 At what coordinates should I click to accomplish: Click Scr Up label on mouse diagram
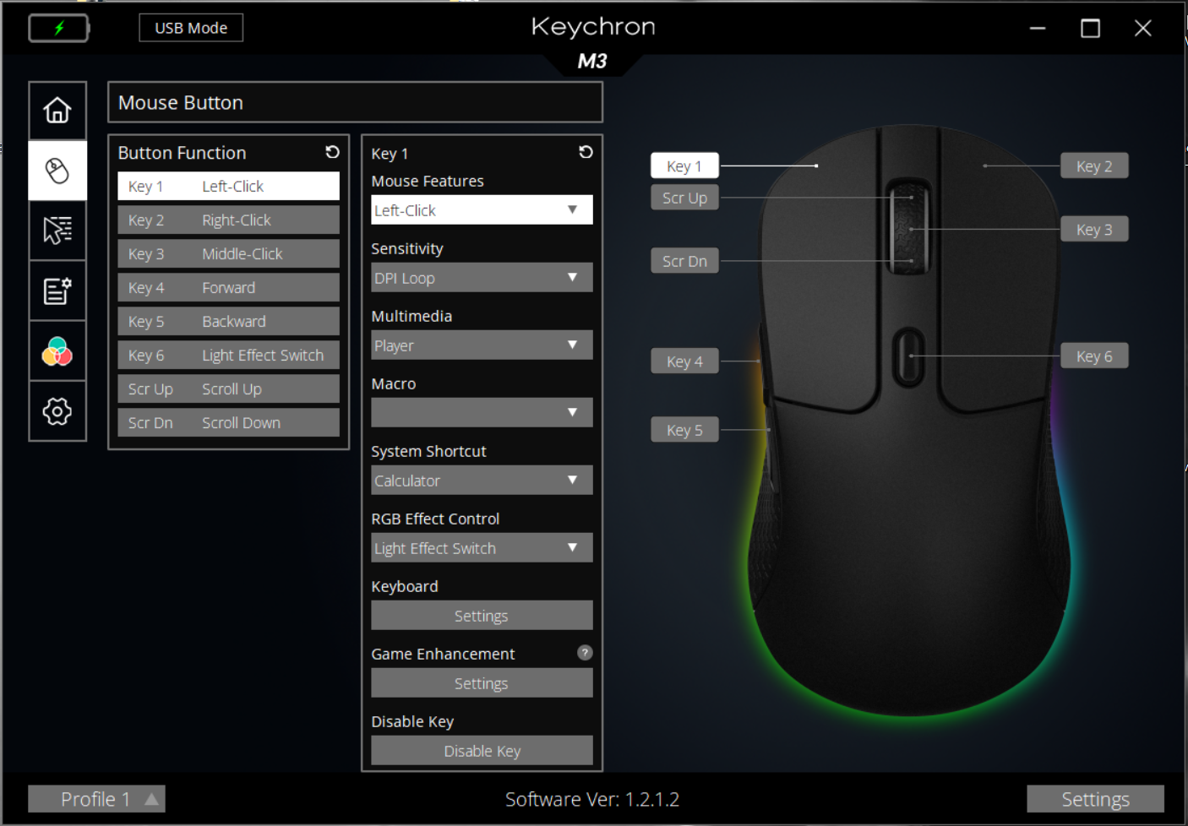click(x=684, y=198)
